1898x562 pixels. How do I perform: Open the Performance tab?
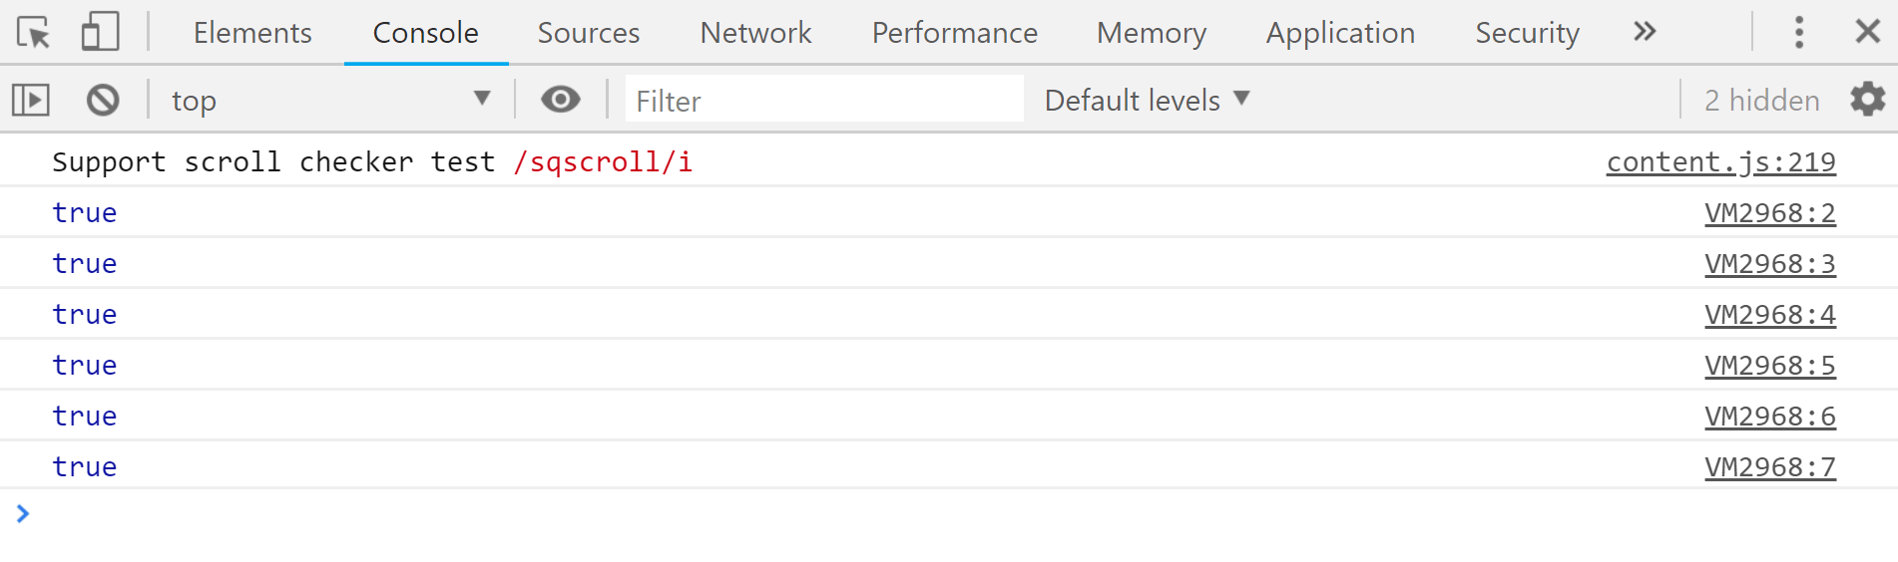click(x=954, y=33)
